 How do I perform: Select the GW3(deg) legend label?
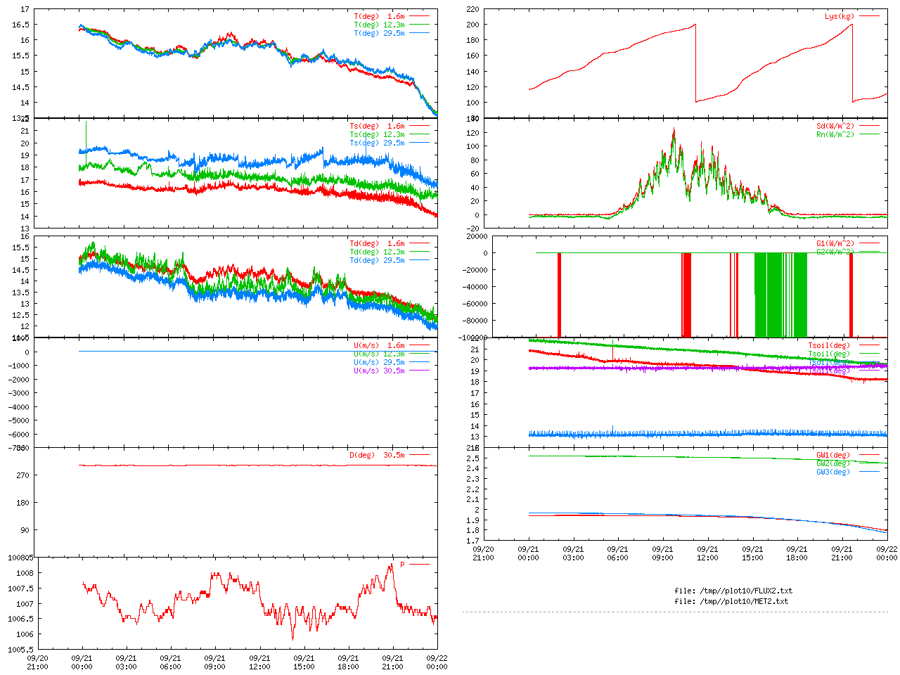coord(833,472)
